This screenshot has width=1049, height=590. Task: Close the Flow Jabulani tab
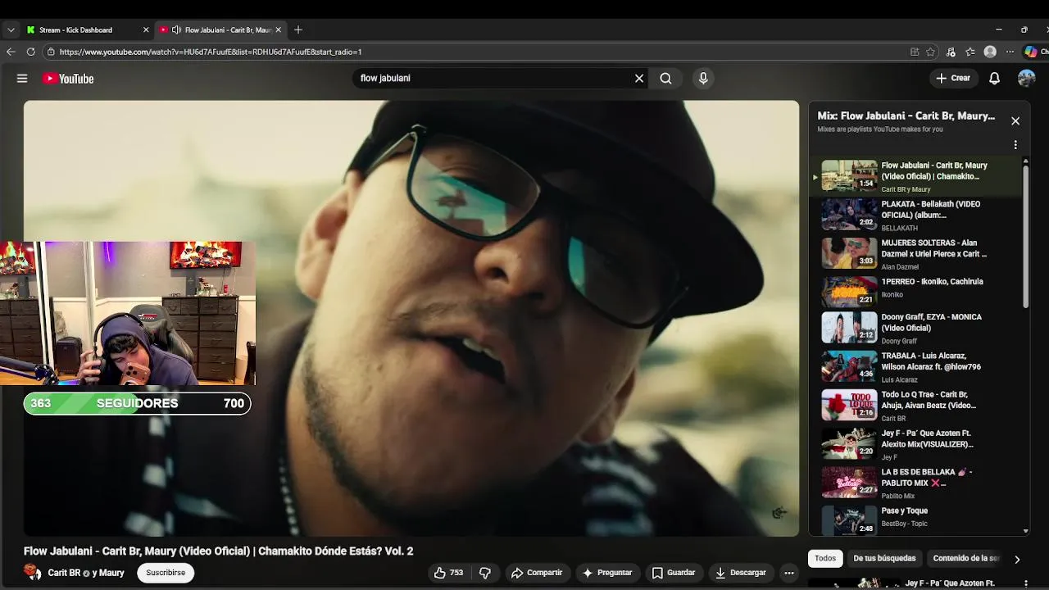[278, 29]
